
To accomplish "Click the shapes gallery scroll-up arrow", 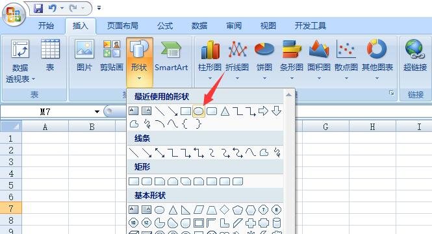I will tap(288, 95).
